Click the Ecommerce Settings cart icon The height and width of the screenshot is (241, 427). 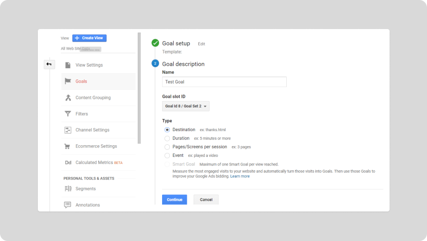tap(68, 146)
